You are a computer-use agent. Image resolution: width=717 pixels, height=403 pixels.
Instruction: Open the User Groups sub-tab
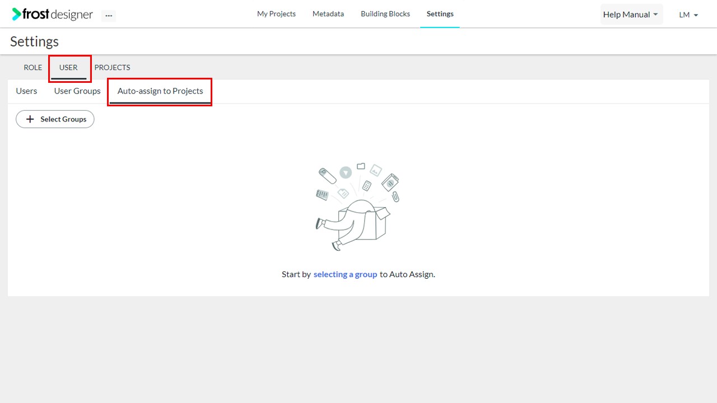click(77, 91)
